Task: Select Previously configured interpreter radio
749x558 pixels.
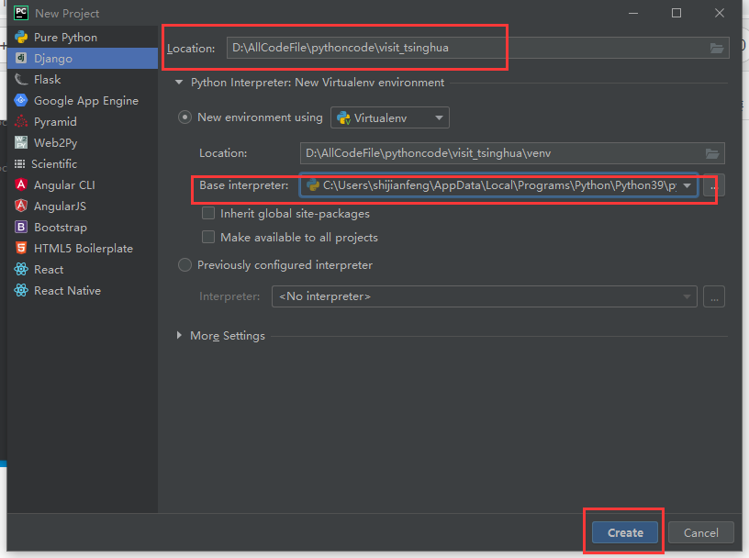Action: pos(184,264)
